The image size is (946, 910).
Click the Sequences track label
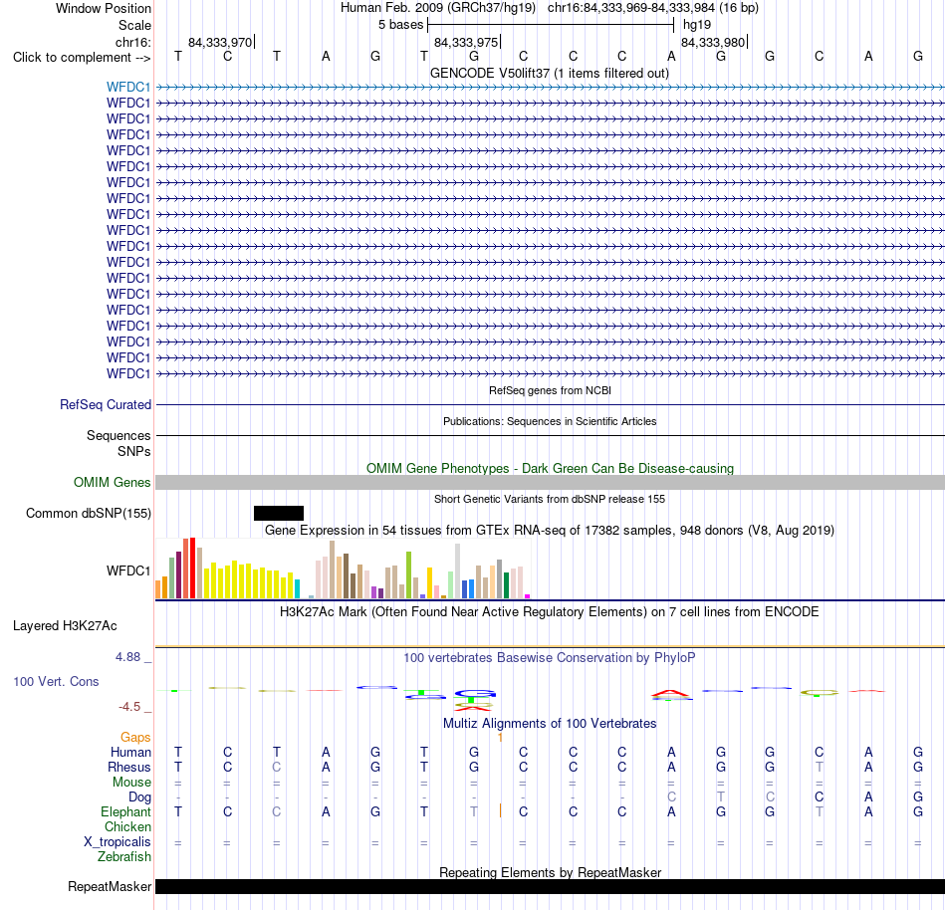(x=118, y=435)
